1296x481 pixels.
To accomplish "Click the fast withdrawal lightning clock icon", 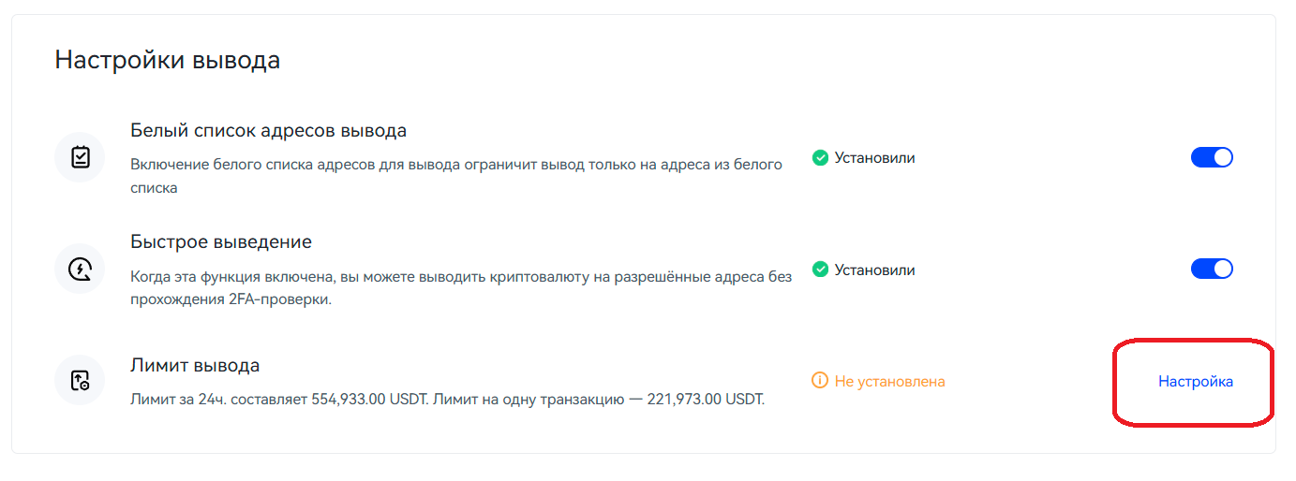I will pos(80,270).
